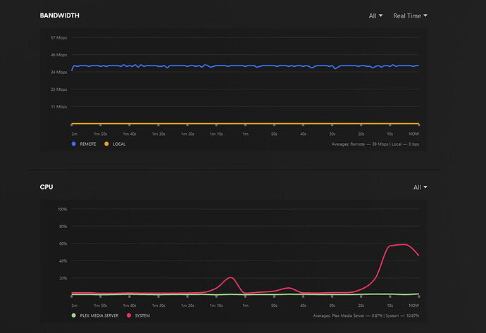Open the Bandwidth All filter dropdown
The width and height of the screenshot is (486, 333).
tap(375, 15)
